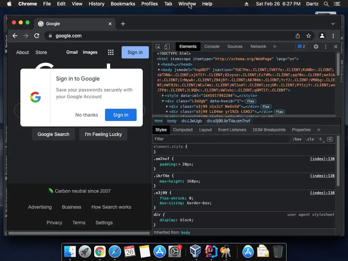
Task: Collapse the body element node
Action: pos(159,70)
